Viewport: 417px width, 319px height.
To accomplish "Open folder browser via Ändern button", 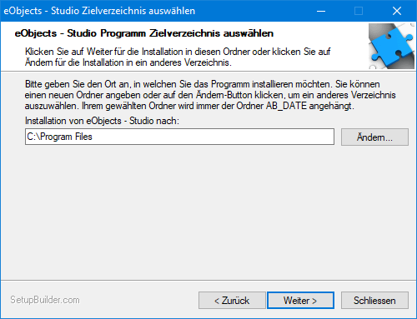I will coord(374,137).
